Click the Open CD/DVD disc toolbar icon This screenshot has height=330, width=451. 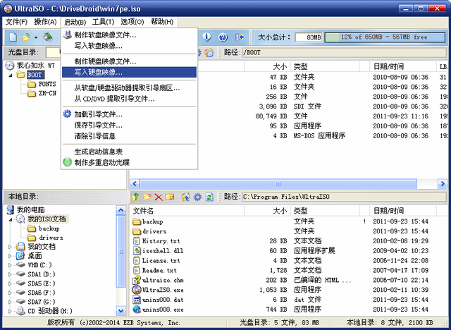(x=48, y=37)
